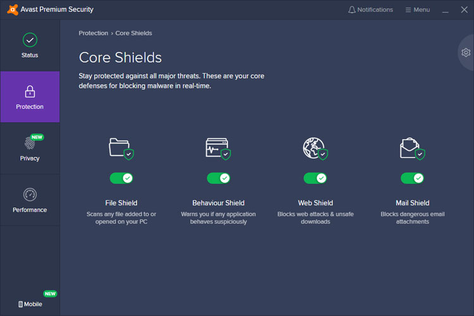
Task: Click "Warns you if any application" text
Action: tap(218, 214)
